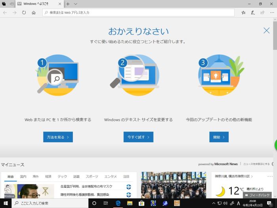Go to the home page icon
Viewport: 277px width, 208px height.
point(34,13)
